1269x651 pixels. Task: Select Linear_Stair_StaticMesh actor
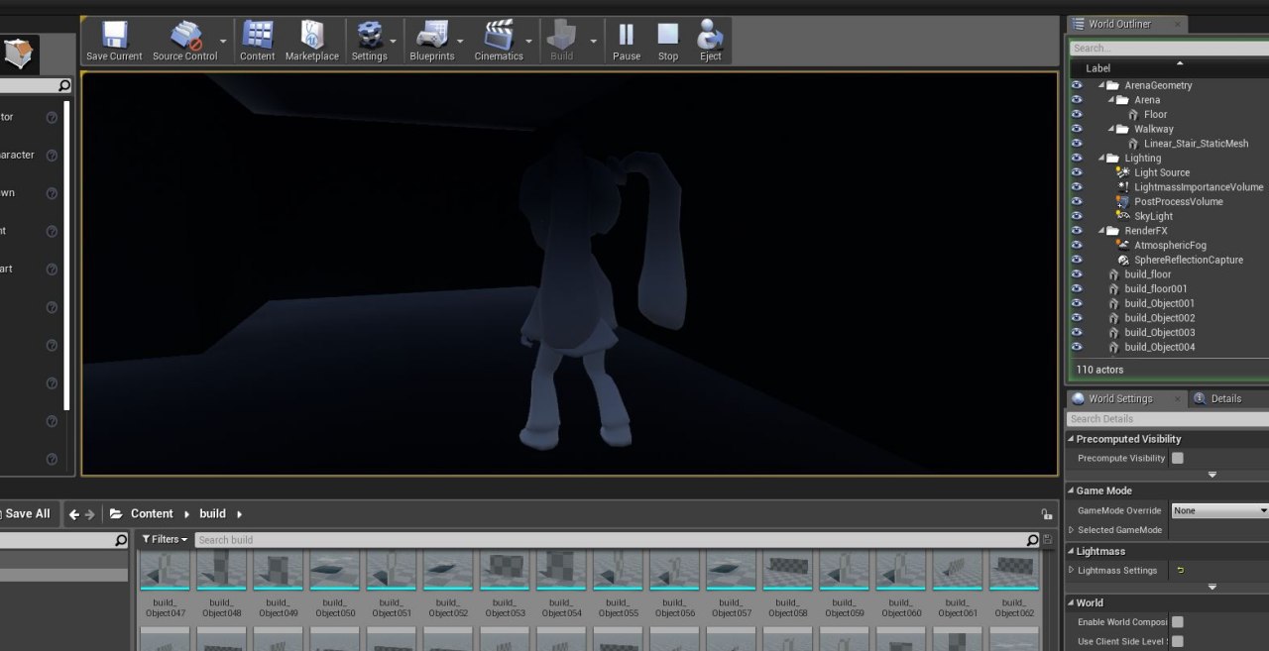tap(1196, 144)
